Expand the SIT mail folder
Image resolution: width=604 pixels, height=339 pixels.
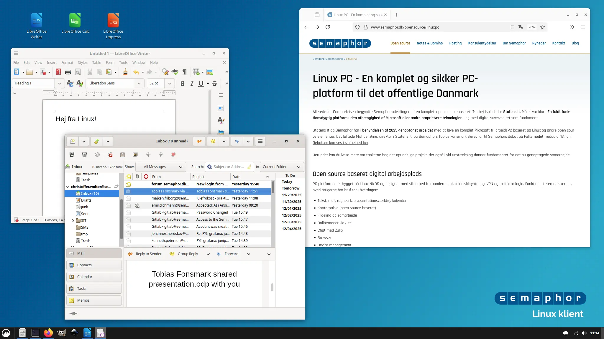pos(73,221)
